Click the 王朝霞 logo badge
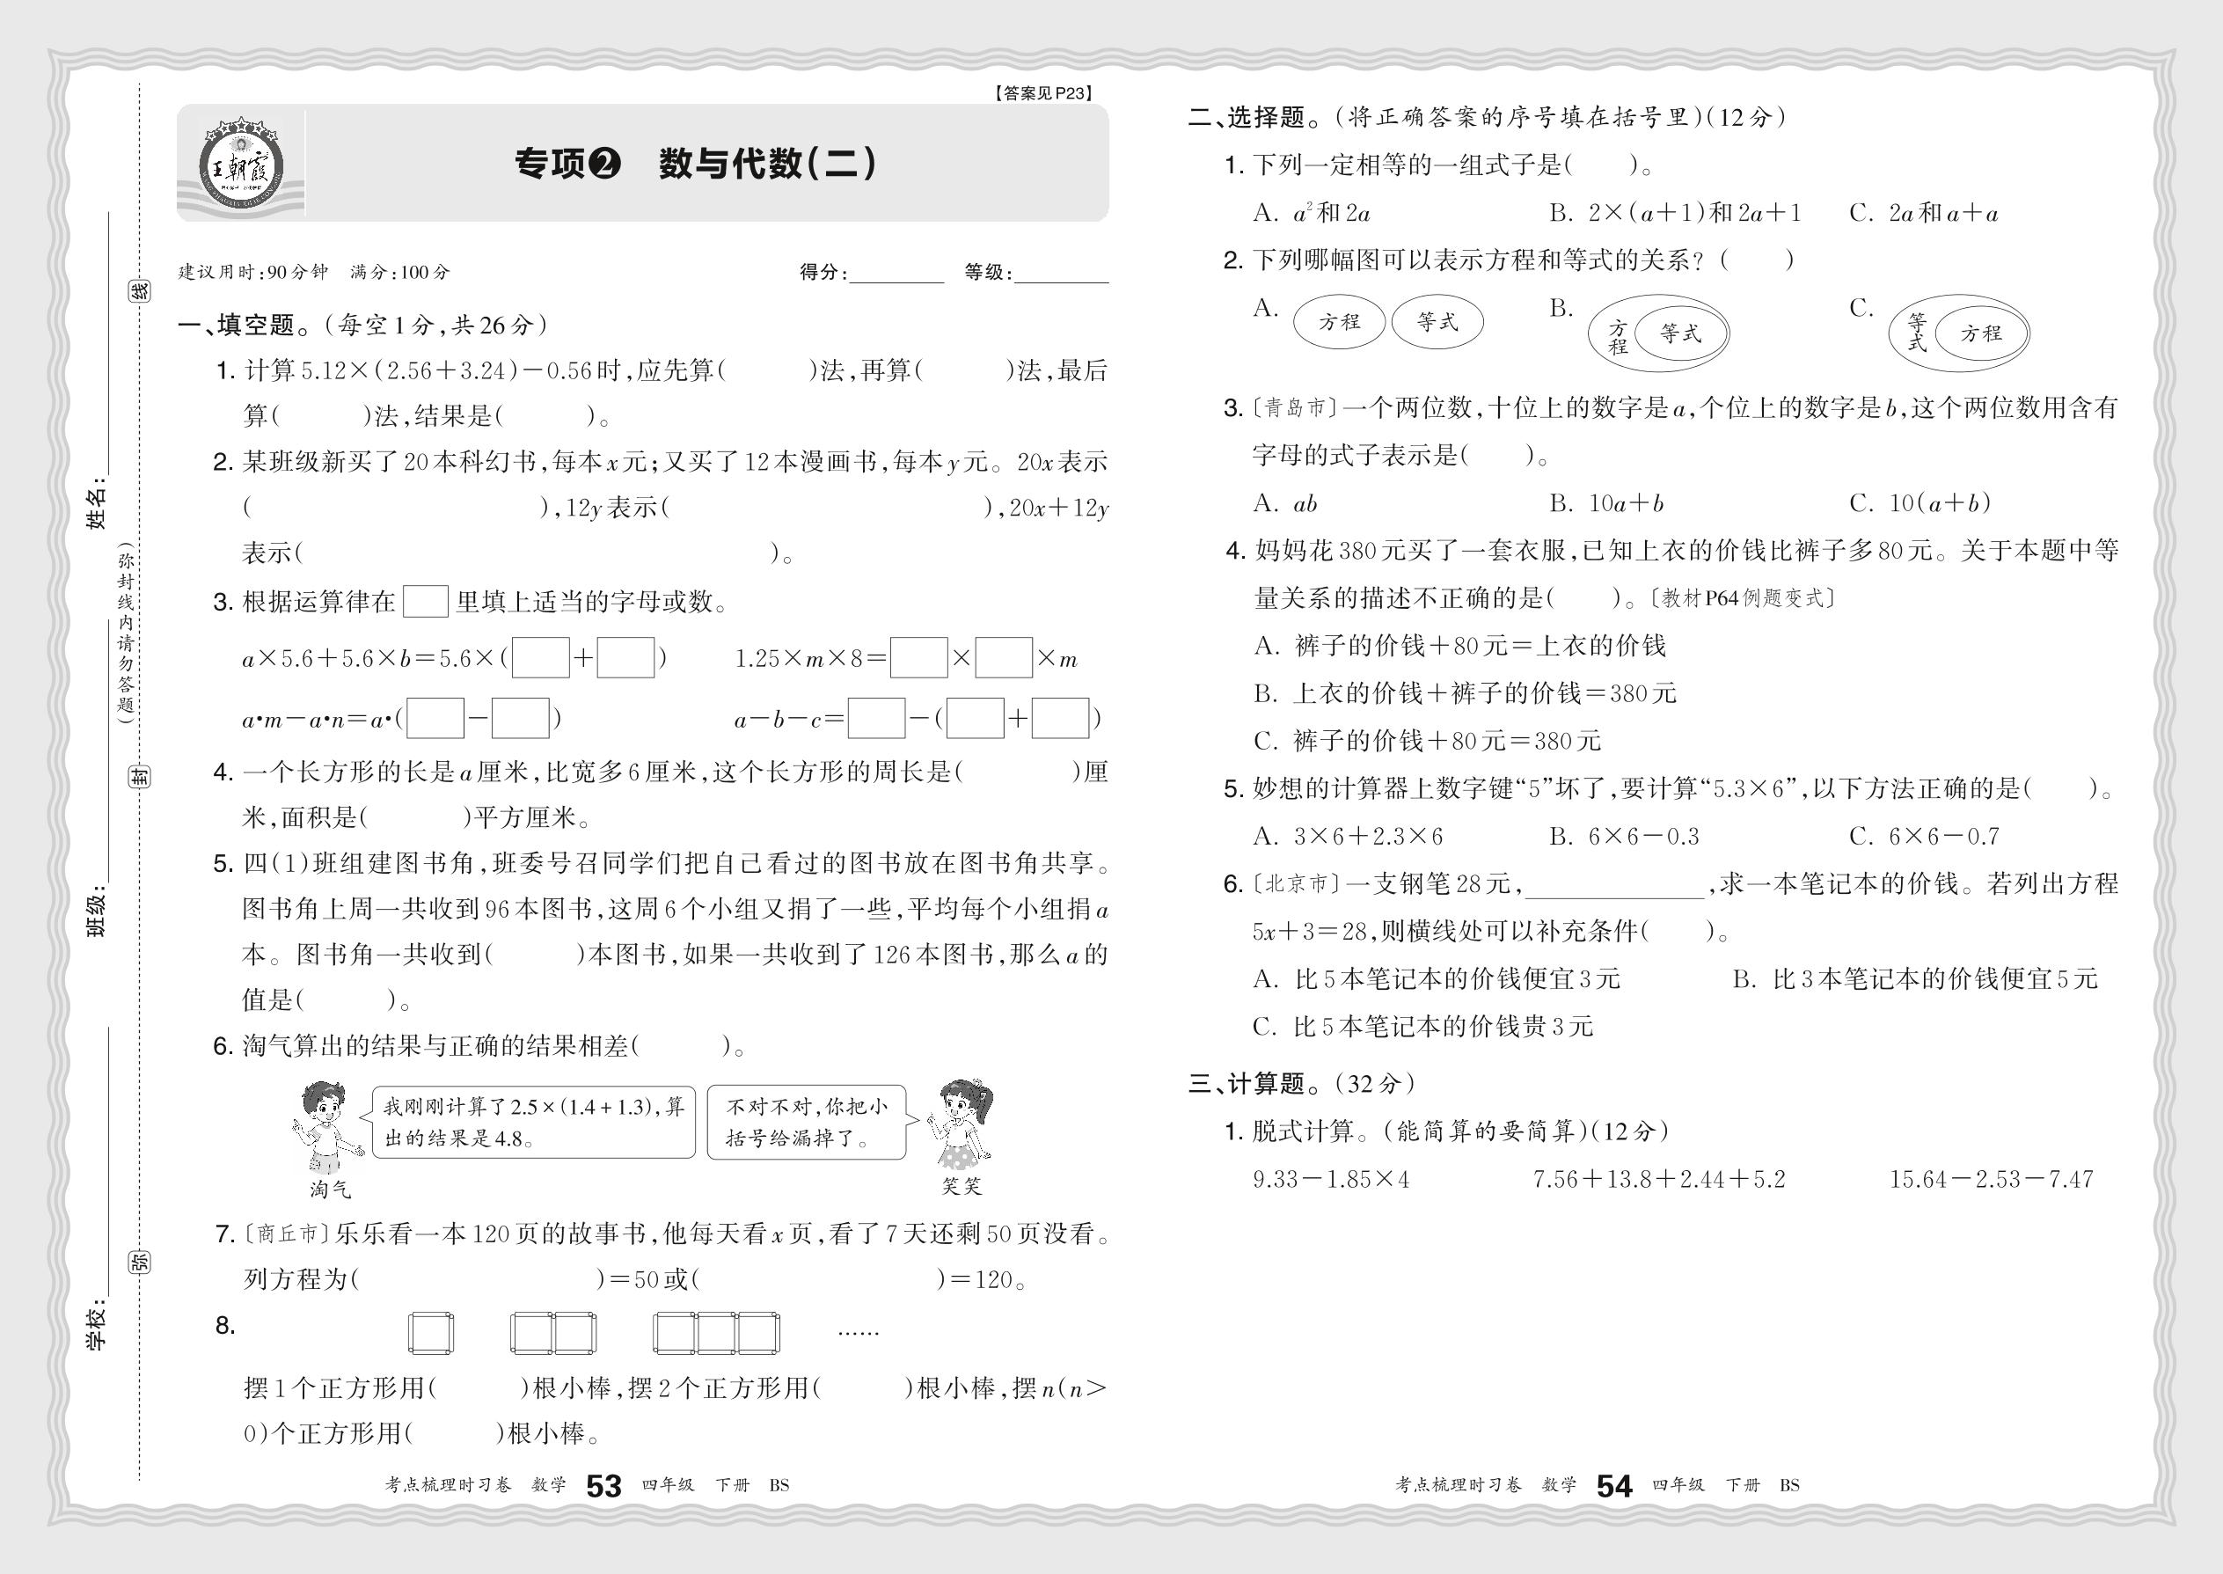The image size is (2223, 1574). click(x=240, y=166)
